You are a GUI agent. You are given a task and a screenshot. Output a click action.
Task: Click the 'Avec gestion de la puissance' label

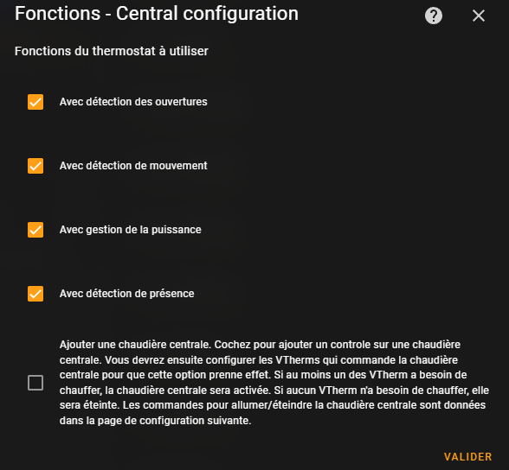tap(130, 230)
